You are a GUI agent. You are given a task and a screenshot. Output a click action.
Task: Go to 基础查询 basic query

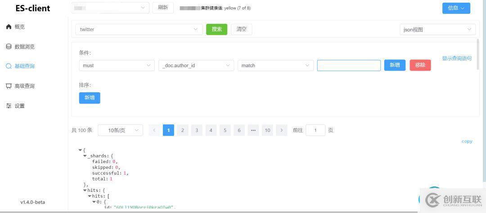click(24, 66)
